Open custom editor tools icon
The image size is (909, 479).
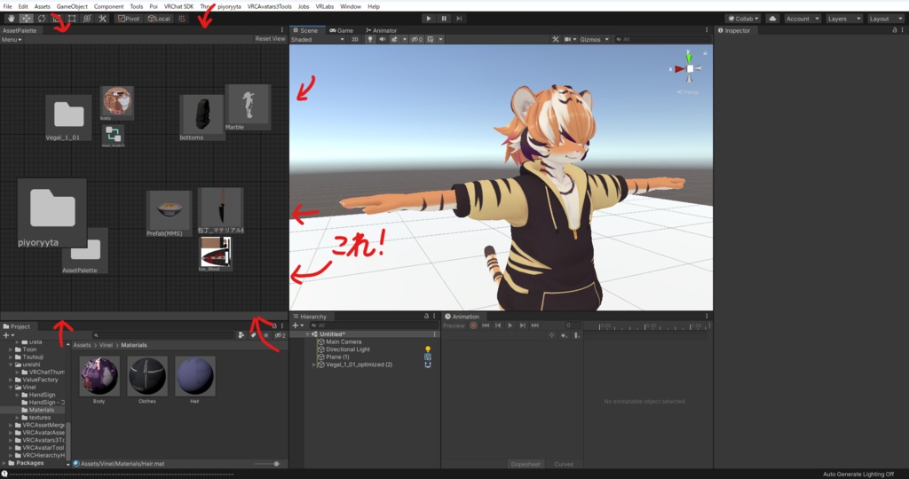pyautogui.click(x=103, y=19)
